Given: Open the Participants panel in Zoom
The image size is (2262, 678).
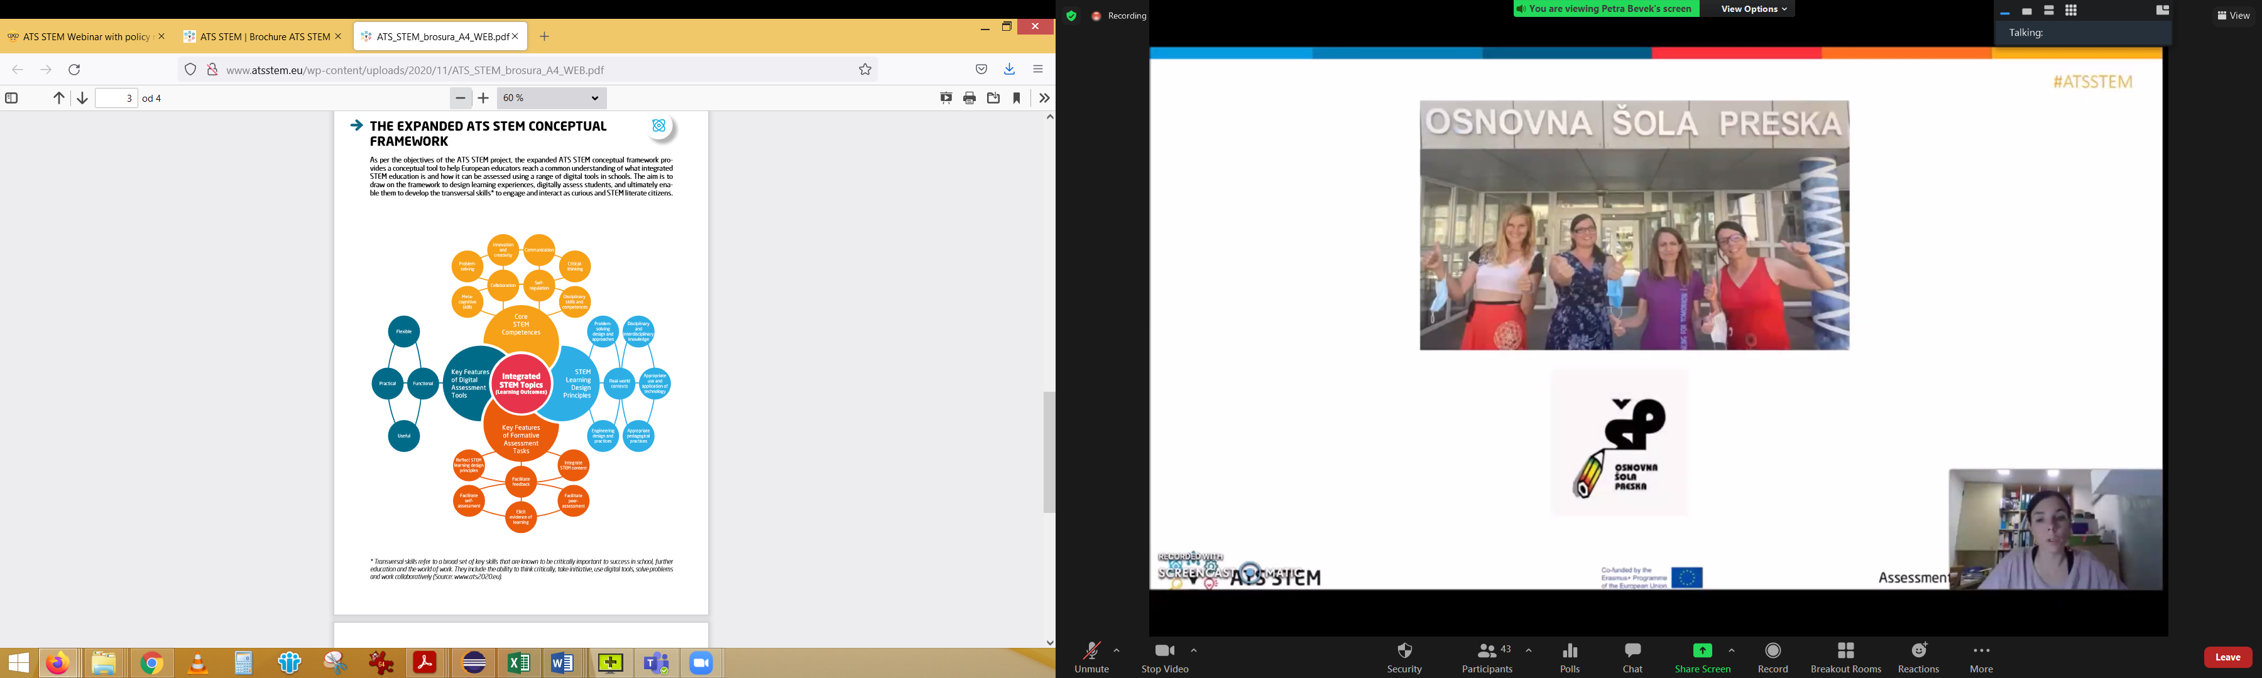Looking at the screenshot, I should coord(1487,657).
